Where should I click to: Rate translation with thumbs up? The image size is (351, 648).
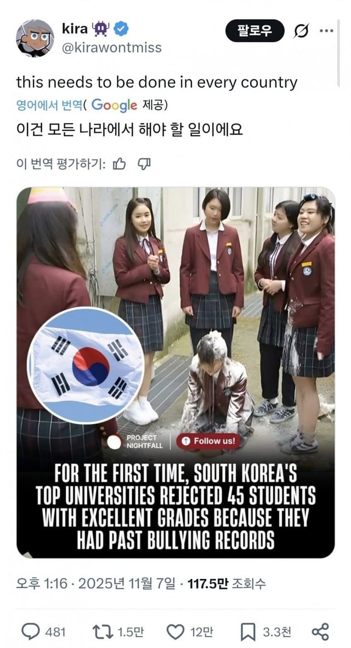119,164
